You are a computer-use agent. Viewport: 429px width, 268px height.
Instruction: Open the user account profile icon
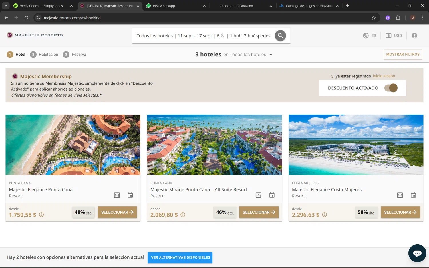pyautogui.click(x=414, y=36)
